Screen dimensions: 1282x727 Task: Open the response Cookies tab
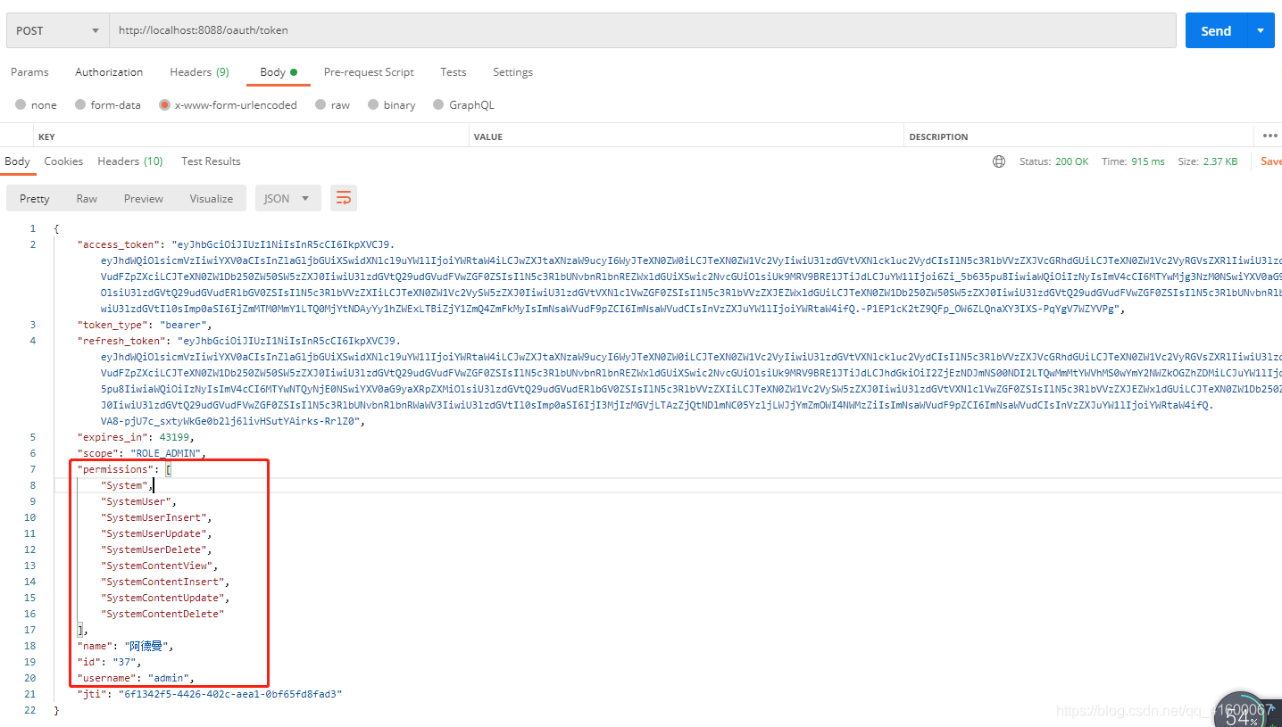click(x=63, y=161)
